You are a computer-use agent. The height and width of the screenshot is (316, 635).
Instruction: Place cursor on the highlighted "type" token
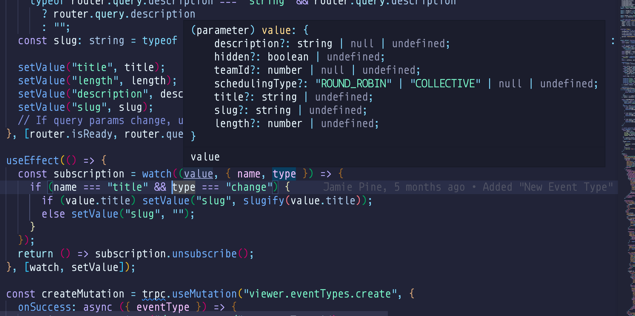[284, 173]
